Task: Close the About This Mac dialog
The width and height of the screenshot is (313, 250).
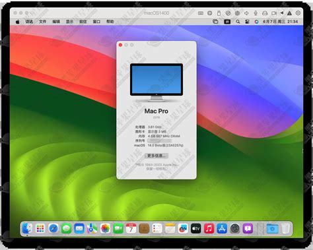Action: [x=120, y=45]
